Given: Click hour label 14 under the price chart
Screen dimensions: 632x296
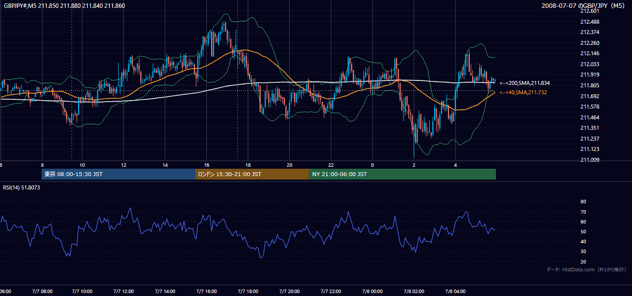Looking at the screenshot, I should click(x=165, y=165).
